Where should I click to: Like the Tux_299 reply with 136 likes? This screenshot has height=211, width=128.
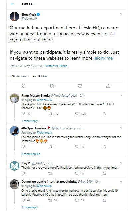(77, 200)
